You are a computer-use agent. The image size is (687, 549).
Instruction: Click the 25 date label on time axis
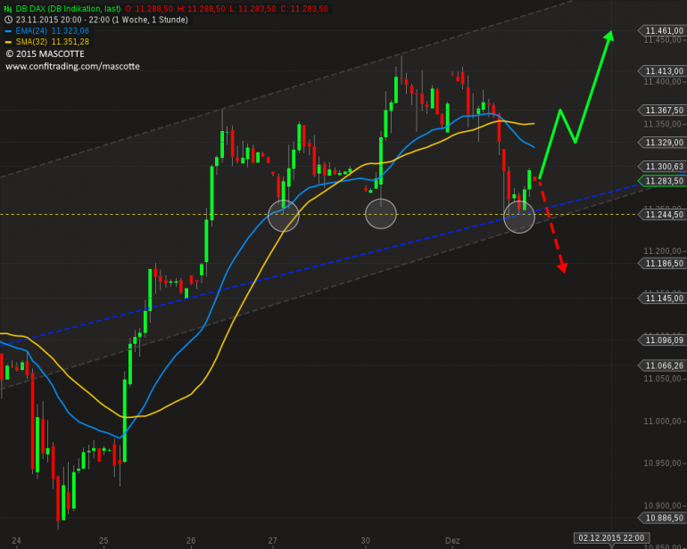pos(103,541)
